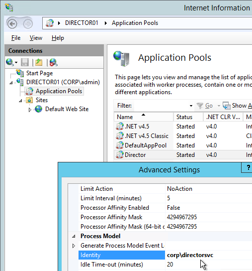Click the Go filter funnel icon
Screen dimensions: 252x271
(x=200, y=106)
